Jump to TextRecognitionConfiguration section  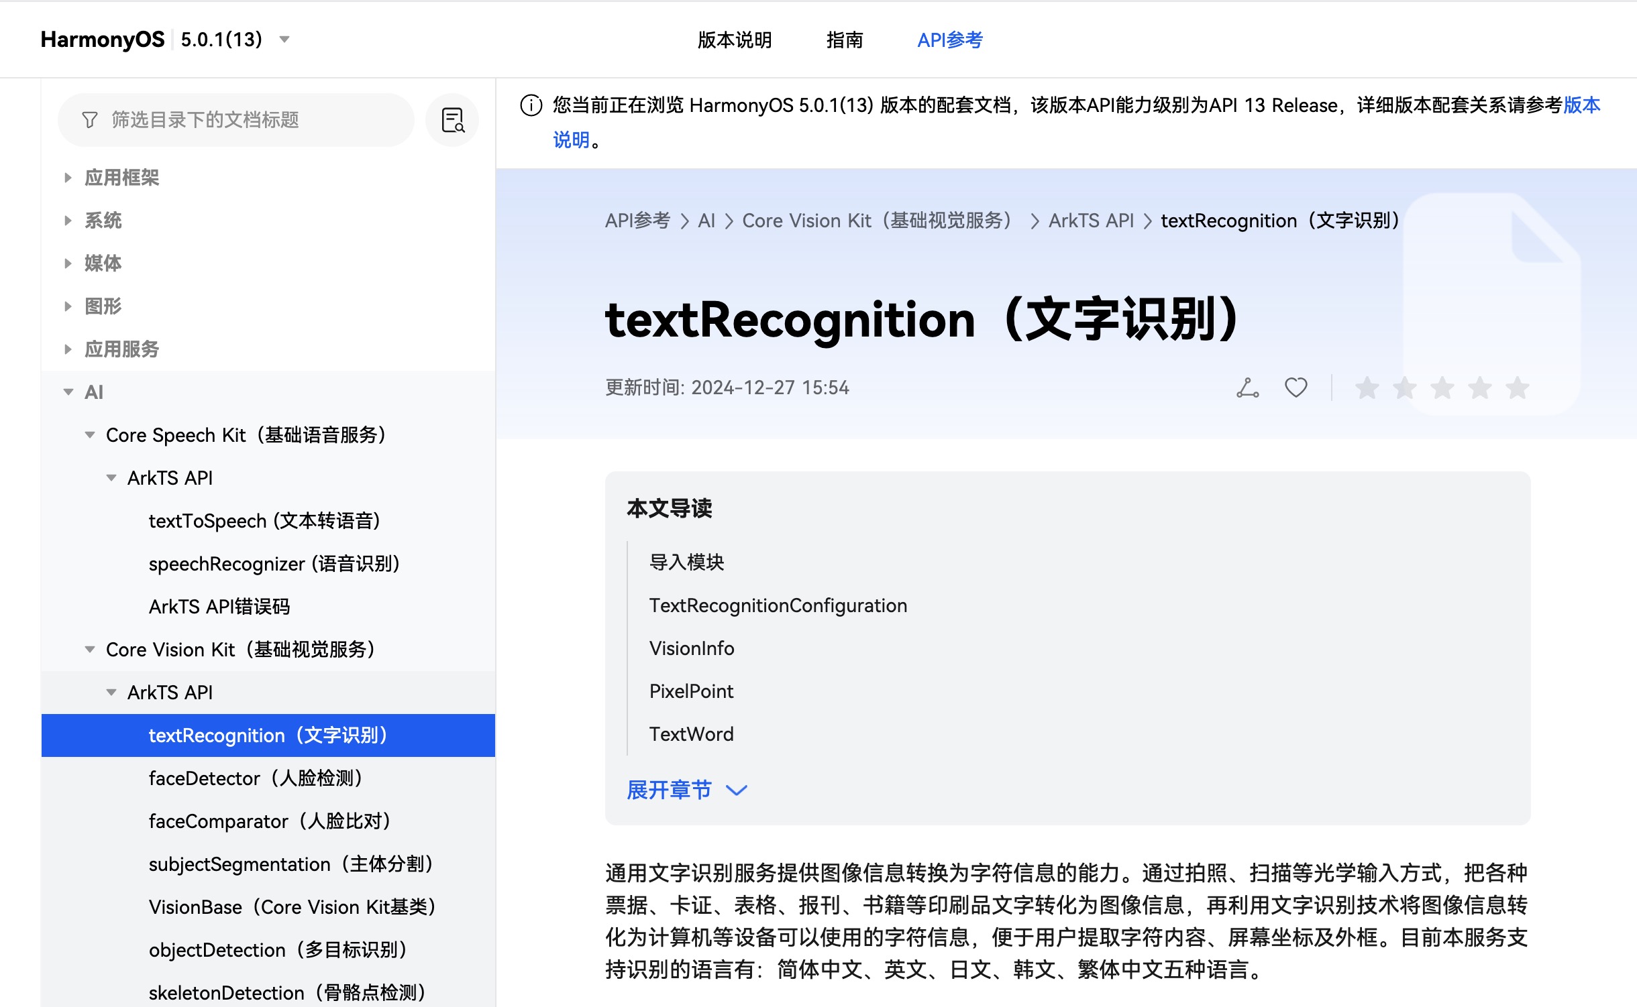778,605
